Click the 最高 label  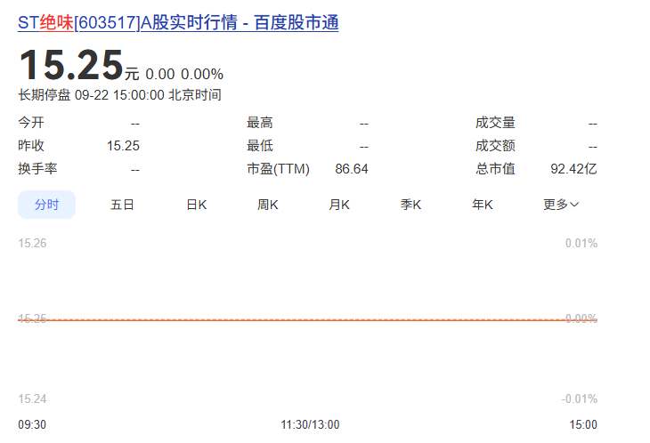coord(260,123)
